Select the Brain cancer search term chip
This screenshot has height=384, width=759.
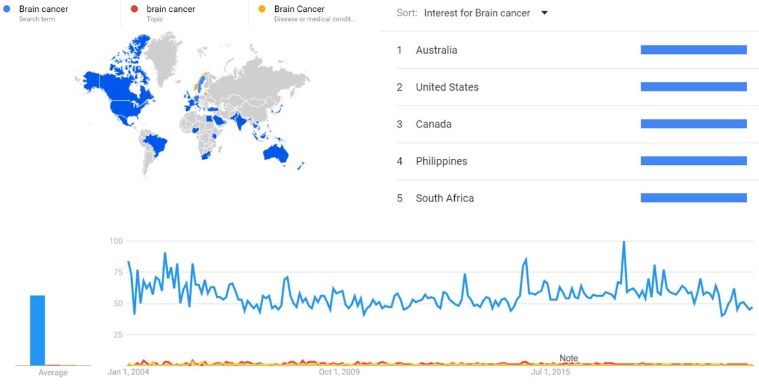(x=43, y=13)
